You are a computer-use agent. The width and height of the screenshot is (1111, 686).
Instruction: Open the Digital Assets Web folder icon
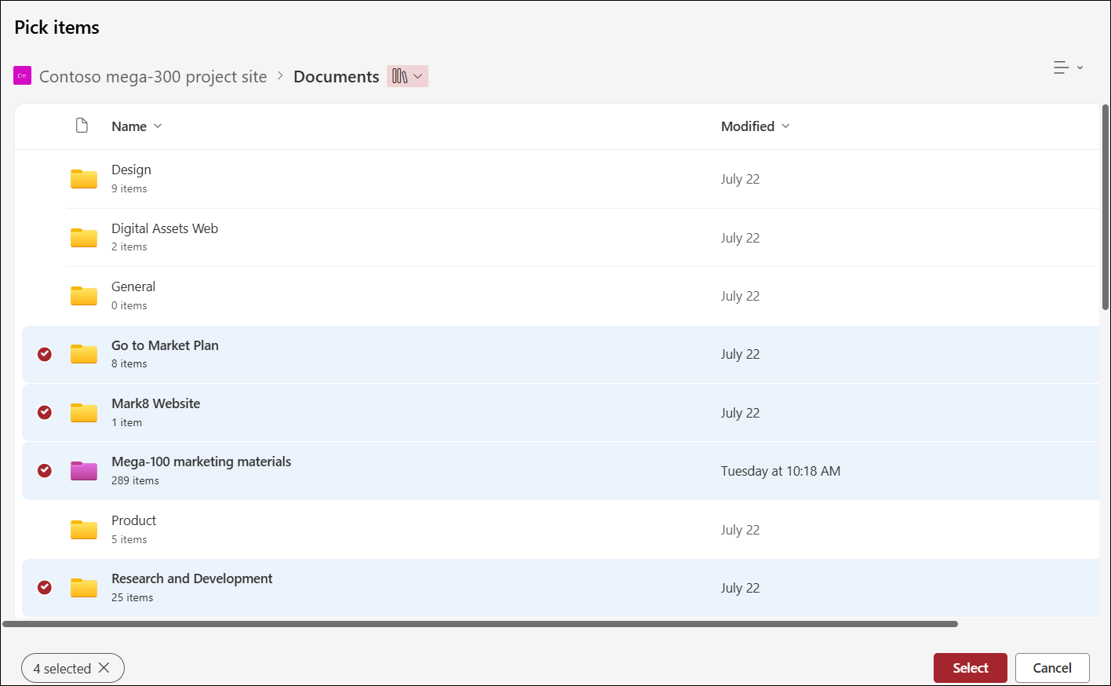click(x=83, y=237)
